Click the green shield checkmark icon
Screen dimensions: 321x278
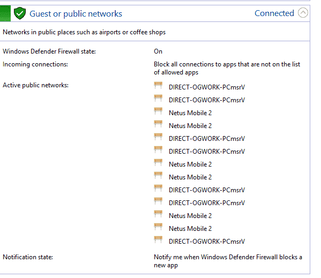20,13
